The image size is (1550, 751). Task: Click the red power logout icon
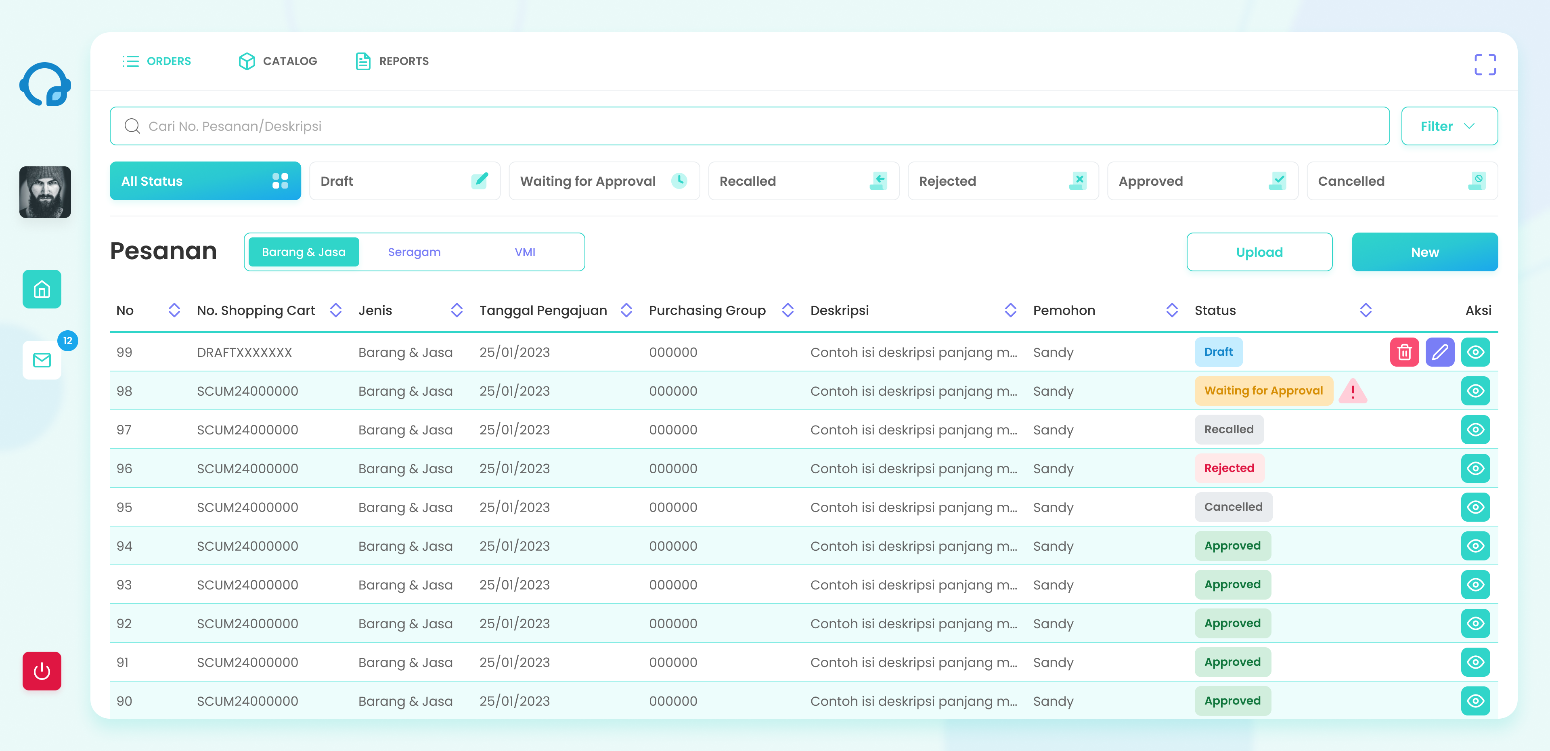pos(42,671)
